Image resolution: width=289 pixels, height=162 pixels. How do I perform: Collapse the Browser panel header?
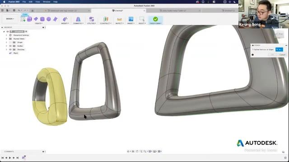pos(2,27)
